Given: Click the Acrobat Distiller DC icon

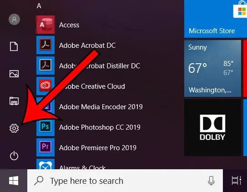Looking at the screenshot, I should coord(45,66).
